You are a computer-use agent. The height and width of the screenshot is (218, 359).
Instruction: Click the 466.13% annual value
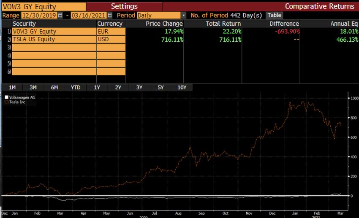coord(347,40)
